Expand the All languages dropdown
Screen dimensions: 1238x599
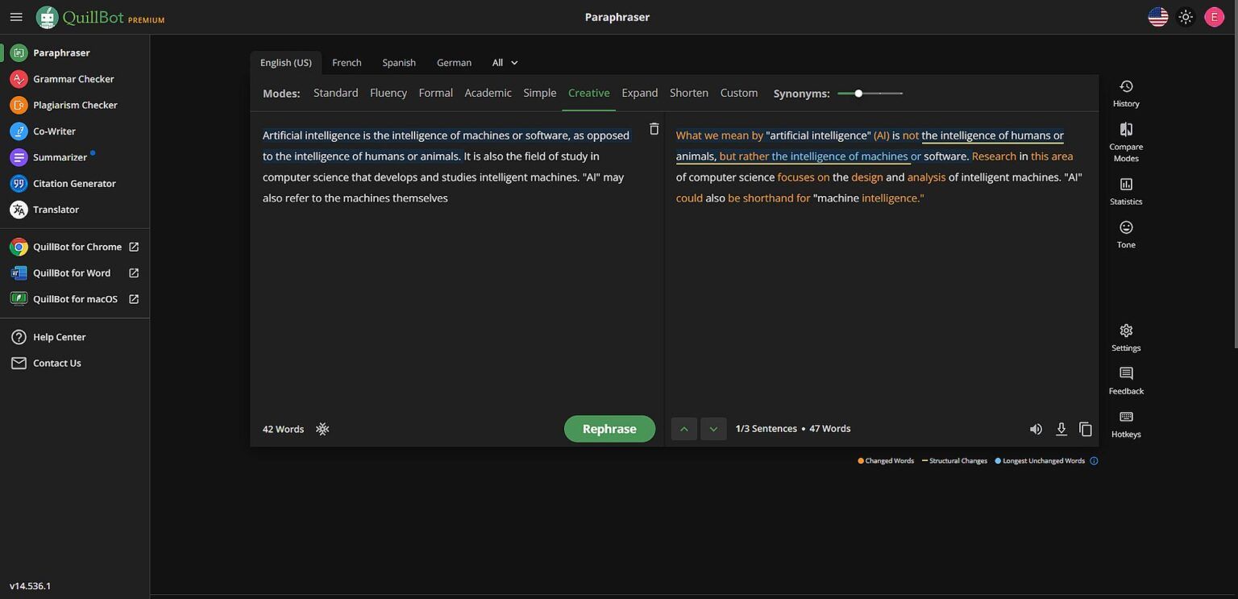pos(505,63)
